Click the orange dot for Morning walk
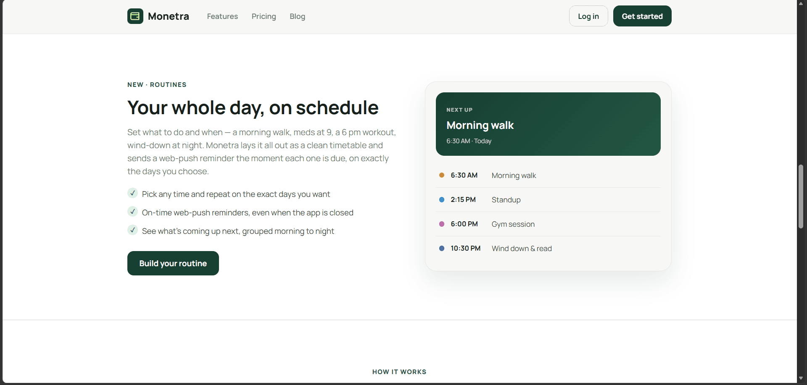The width and height of the screenshot is (807, 385). tap(442, 175)
